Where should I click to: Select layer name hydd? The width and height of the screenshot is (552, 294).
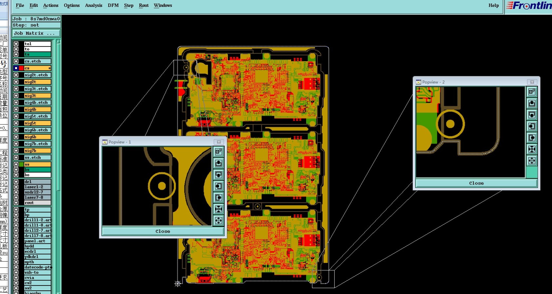[x=37, y=246]
